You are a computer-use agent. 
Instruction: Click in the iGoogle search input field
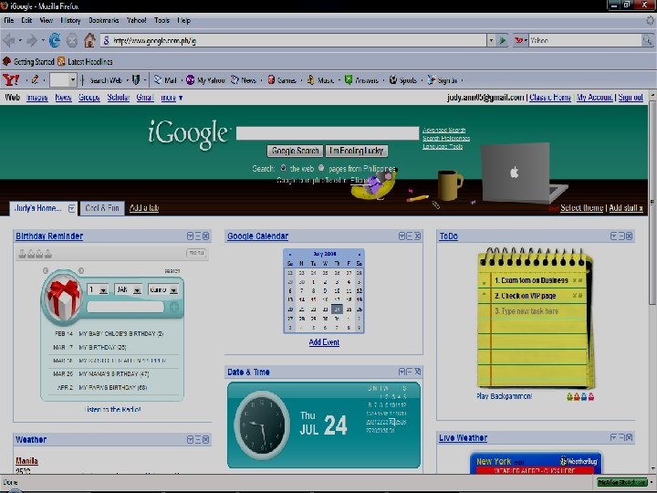coord(328,133)
